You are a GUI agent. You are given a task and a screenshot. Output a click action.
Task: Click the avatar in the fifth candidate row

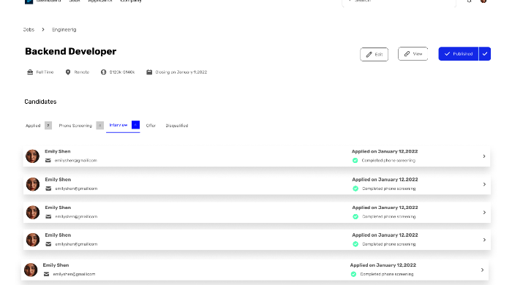[x=31, y=270]
